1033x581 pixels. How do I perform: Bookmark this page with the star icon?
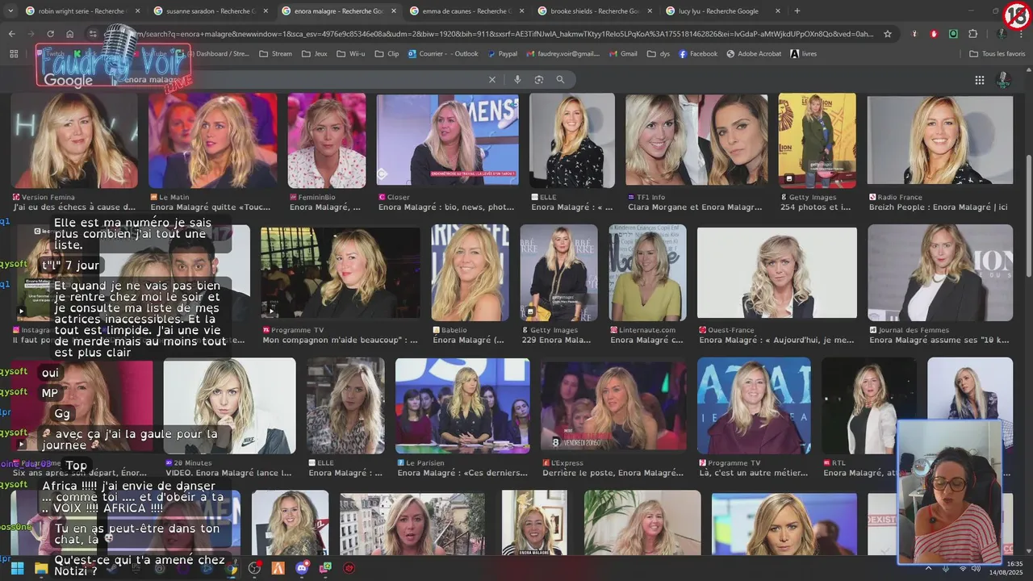point(888,34)
